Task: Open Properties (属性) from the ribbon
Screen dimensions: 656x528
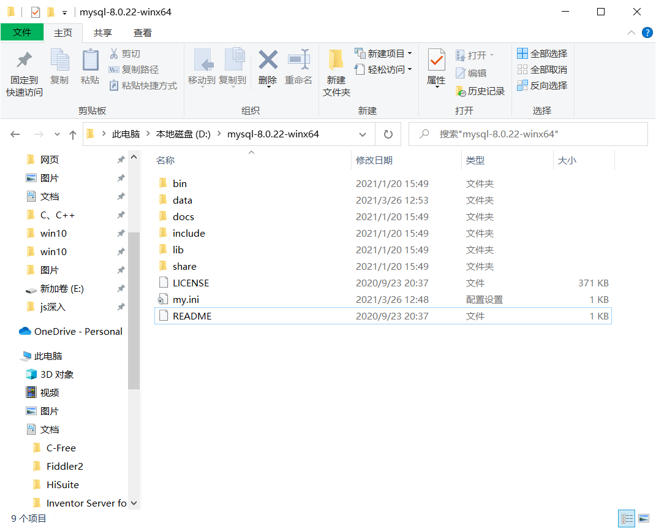Action: [436, 67]
